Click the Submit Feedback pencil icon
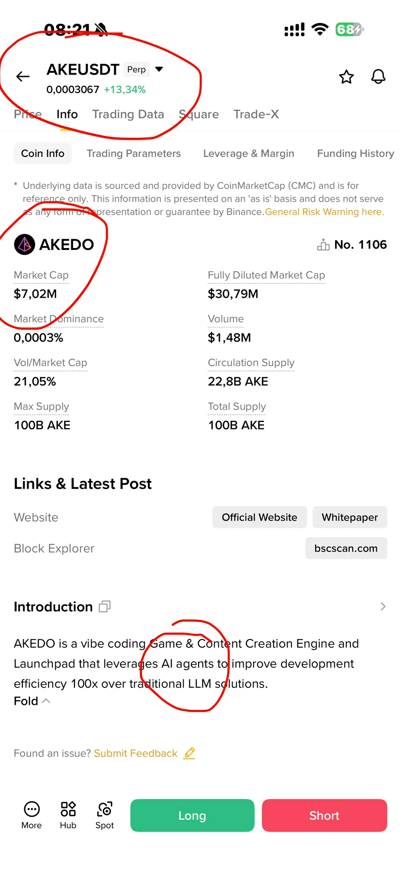The image size is (401, 872). coord(189,753)
